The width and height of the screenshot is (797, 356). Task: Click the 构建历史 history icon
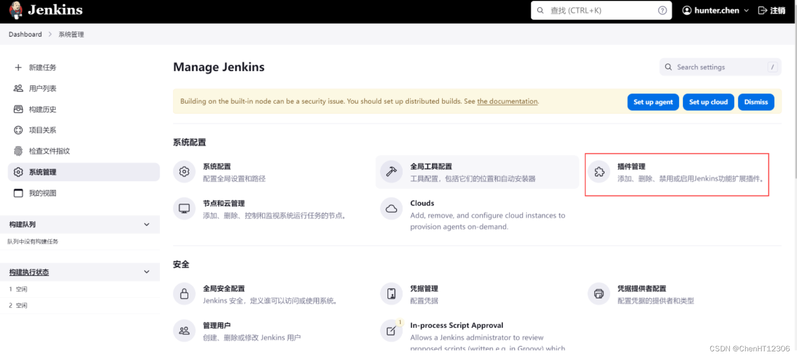[x=18, y=109]
